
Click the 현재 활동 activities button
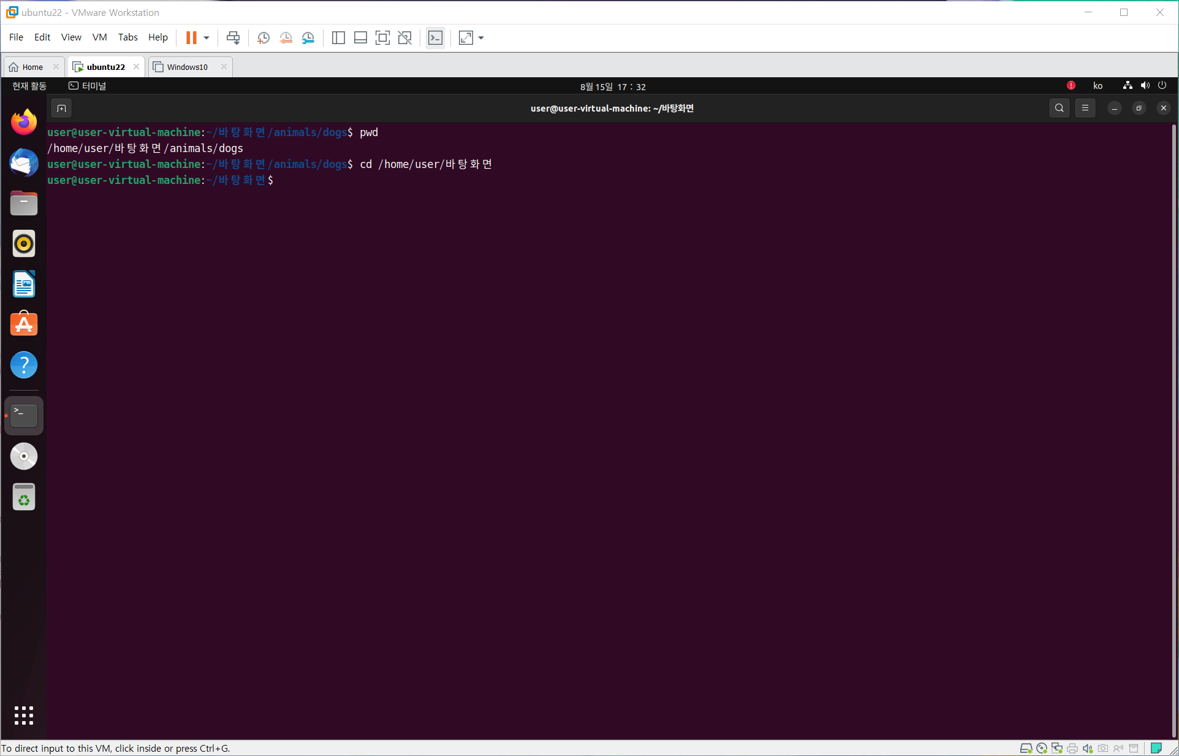coord(29,86)
